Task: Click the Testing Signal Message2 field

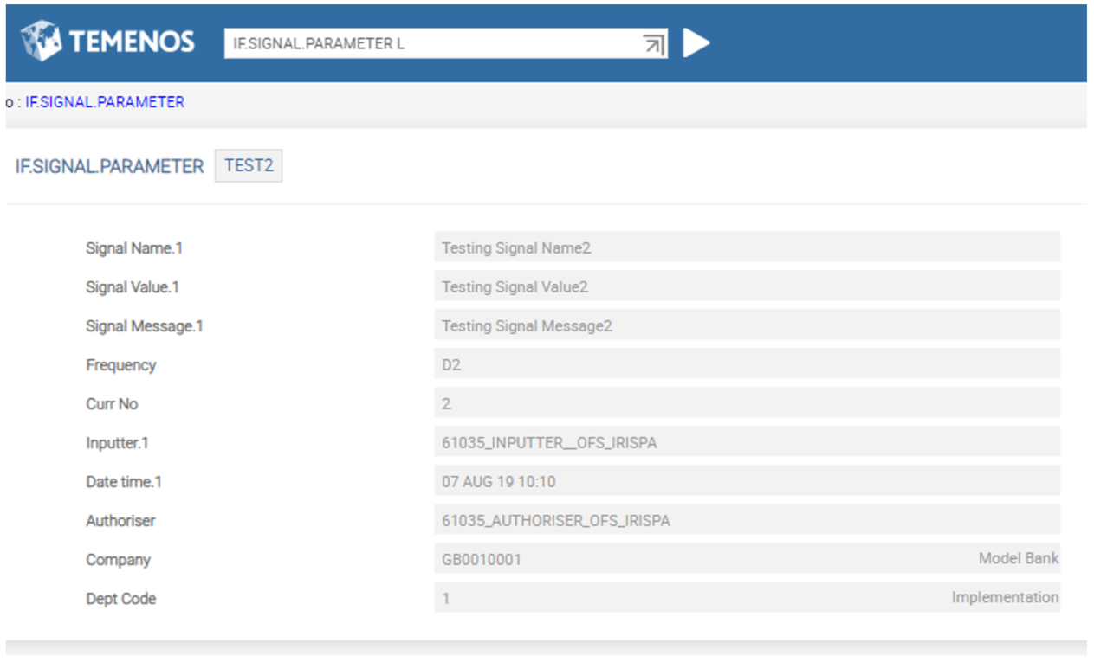Action: (746, 326)
